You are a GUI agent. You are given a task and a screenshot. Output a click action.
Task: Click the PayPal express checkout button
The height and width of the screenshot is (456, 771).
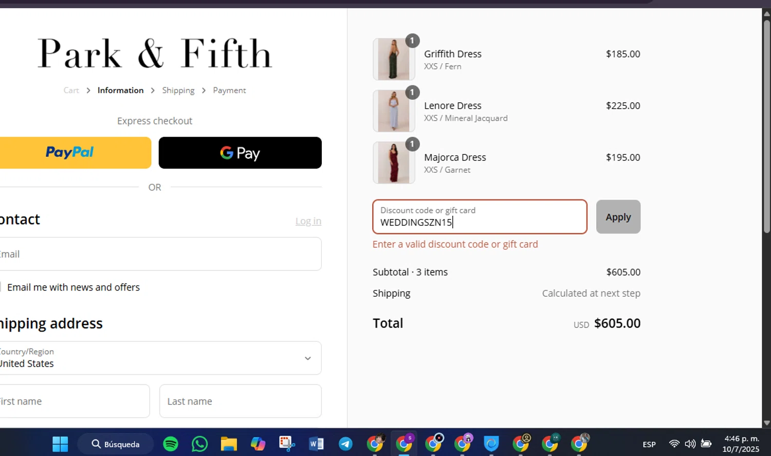point(76,153)
